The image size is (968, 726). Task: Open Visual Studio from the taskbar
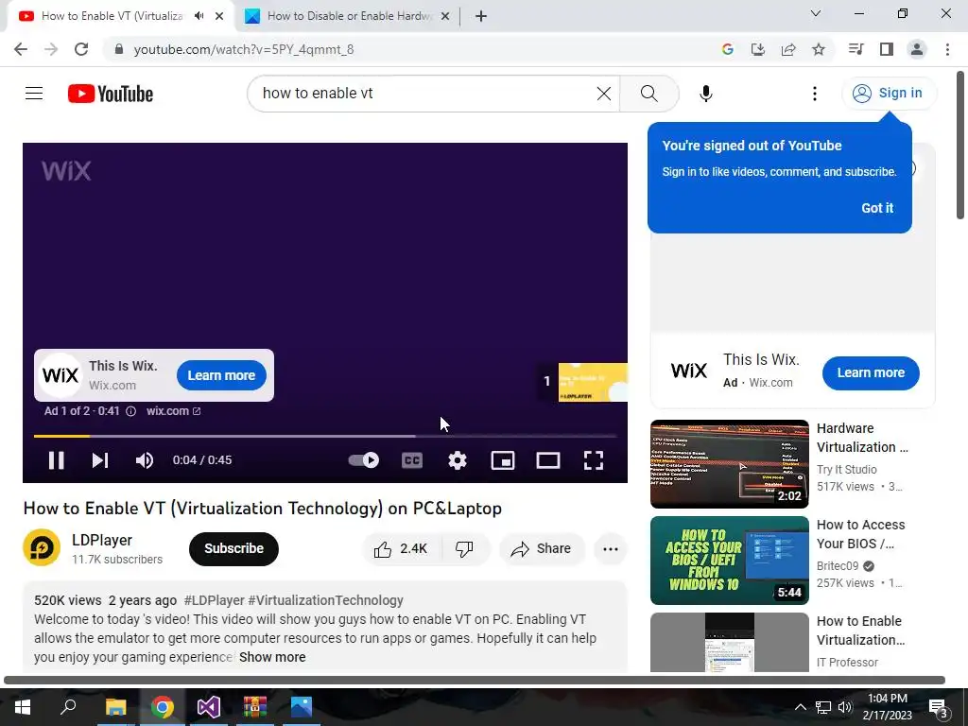point(209,707)
